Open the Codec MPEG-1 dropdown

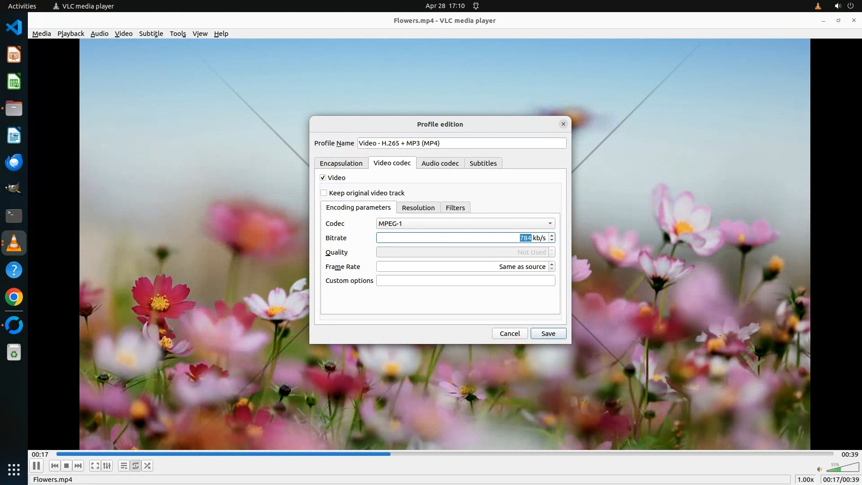coord(465,223)
